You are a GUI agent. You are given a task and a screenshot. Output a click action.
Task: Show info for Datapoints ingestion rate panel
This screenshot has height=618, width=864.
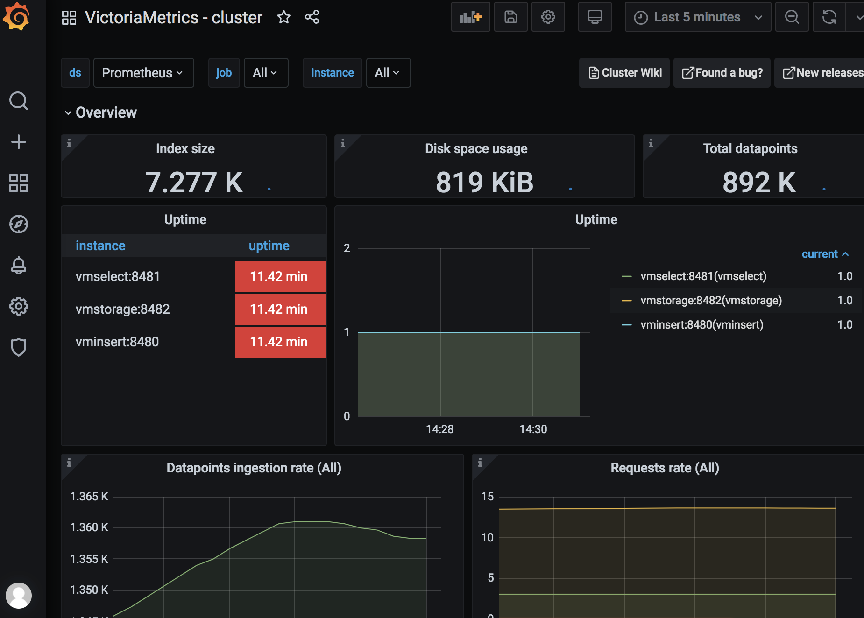[69, 463]
